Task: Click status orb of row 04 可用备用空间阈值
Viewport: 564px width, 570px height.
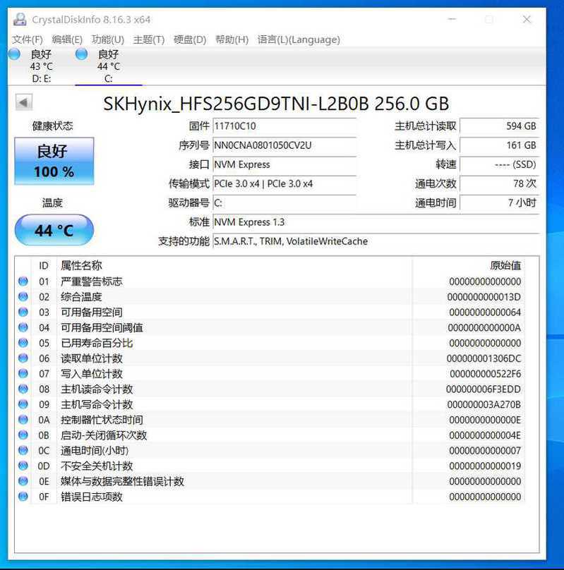Action: pyautogui.click(x=23, y=327)
